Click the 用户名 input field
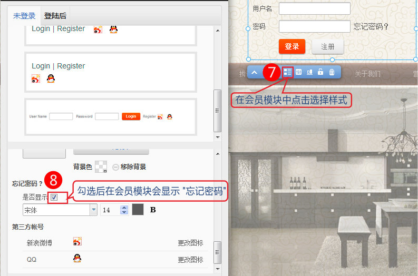Viewport: 418px width, 276px height. click(x=314, y=8)
